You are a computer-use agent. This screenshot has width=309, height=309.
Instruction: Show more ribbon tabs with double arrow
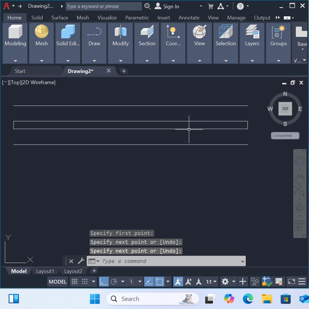(278, 18)
